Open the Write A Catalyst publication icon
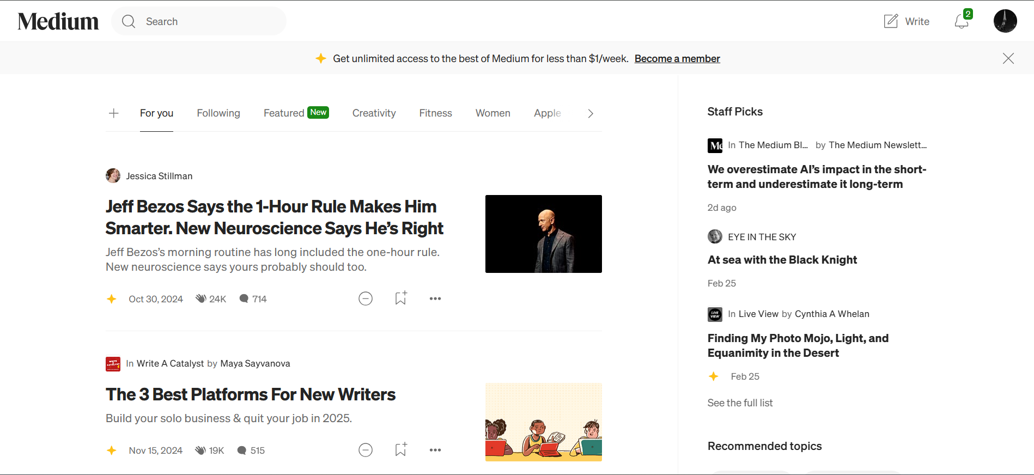This screenshot has height=475, width=1034. 113,364
